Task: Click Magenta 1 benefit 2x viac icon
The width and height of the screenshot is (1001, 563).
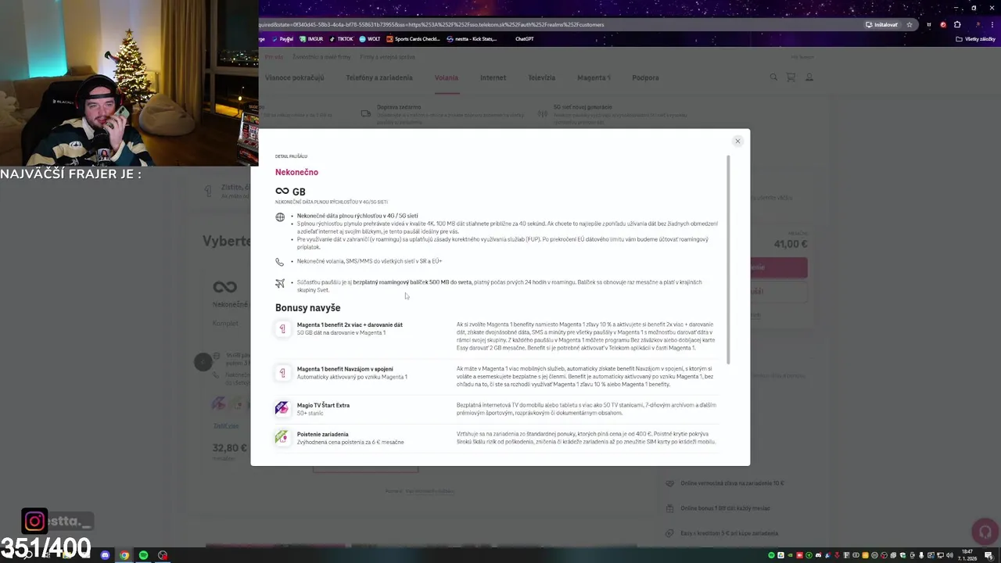Action: point(282,329)
